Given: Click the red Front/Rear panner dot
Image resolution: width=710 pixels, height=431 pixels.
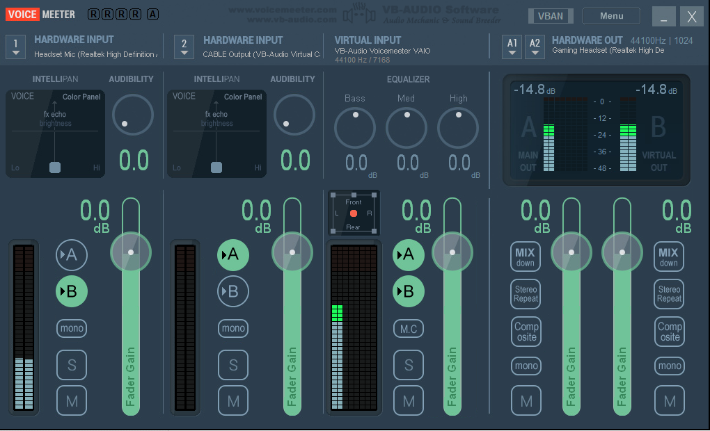Looking at the screenshot, I should click(x=354, y=213).
